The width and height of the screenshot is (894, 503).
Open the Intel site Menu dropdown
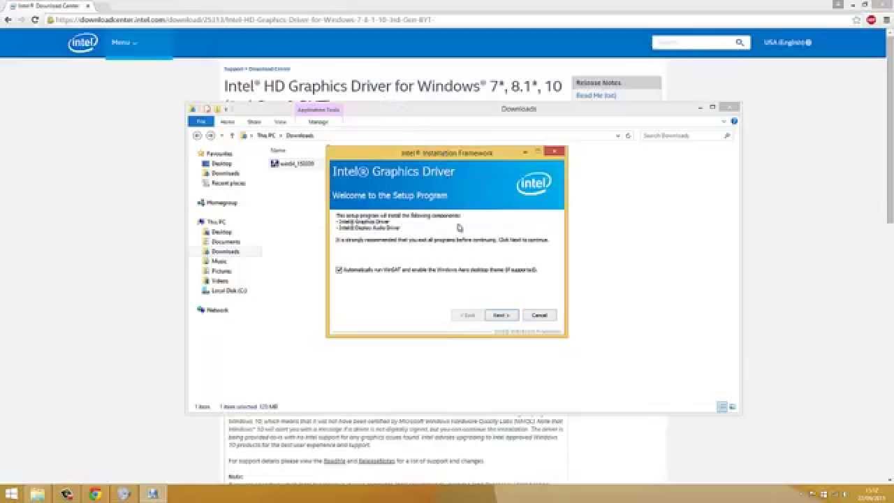coord(124,43)
